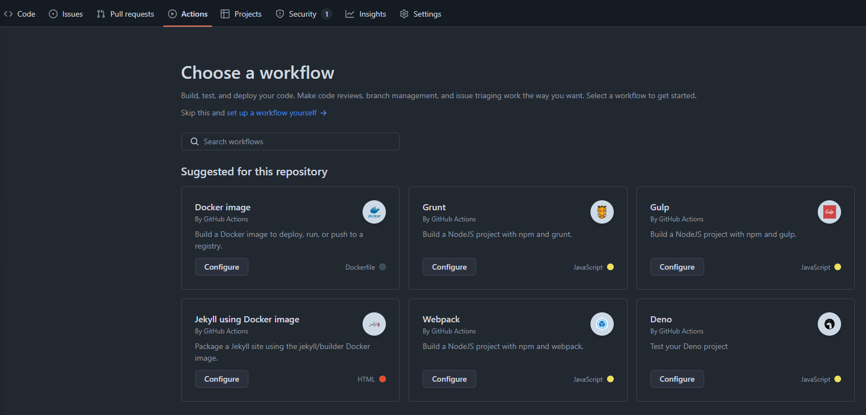This screenshot has width=866, height=415.
Task: Click the 'Gulp' card title
Action: (660, 207)
